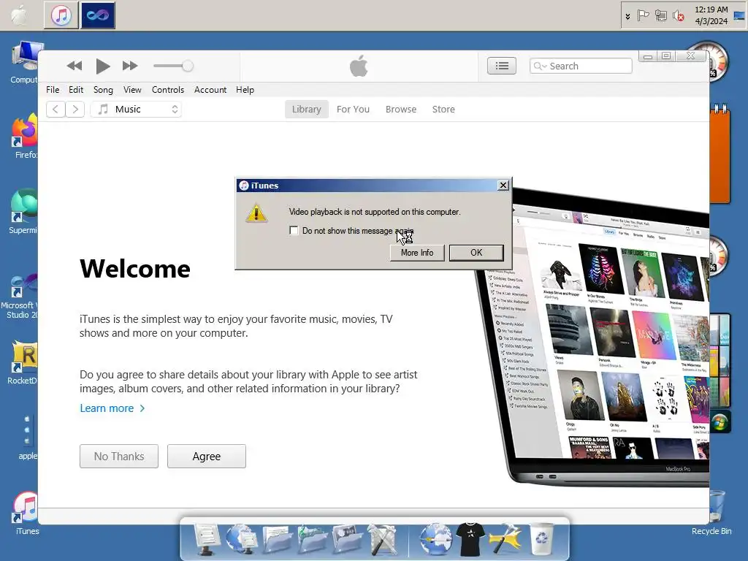
Task: Click the Play button in iTunes
Action: [x=102, y=66]
